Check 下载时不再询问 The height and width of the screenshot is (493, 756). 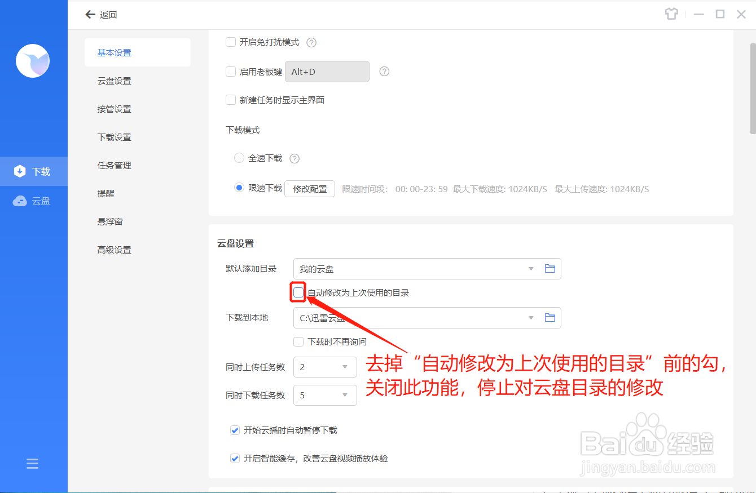tap(298, 341)
